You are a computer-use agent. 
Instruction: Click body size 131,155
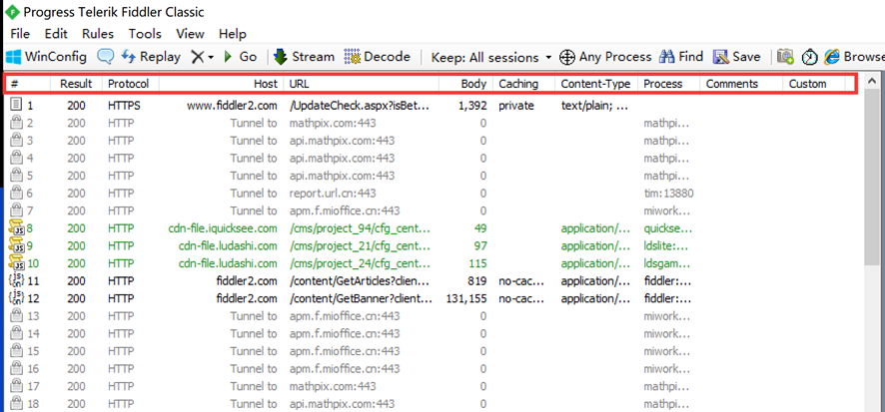[466, 298]
